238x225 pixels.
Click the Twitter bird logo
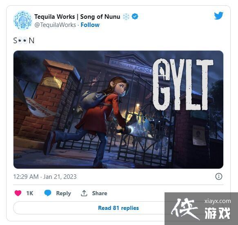pyautogui.click(x=218, y=16)
